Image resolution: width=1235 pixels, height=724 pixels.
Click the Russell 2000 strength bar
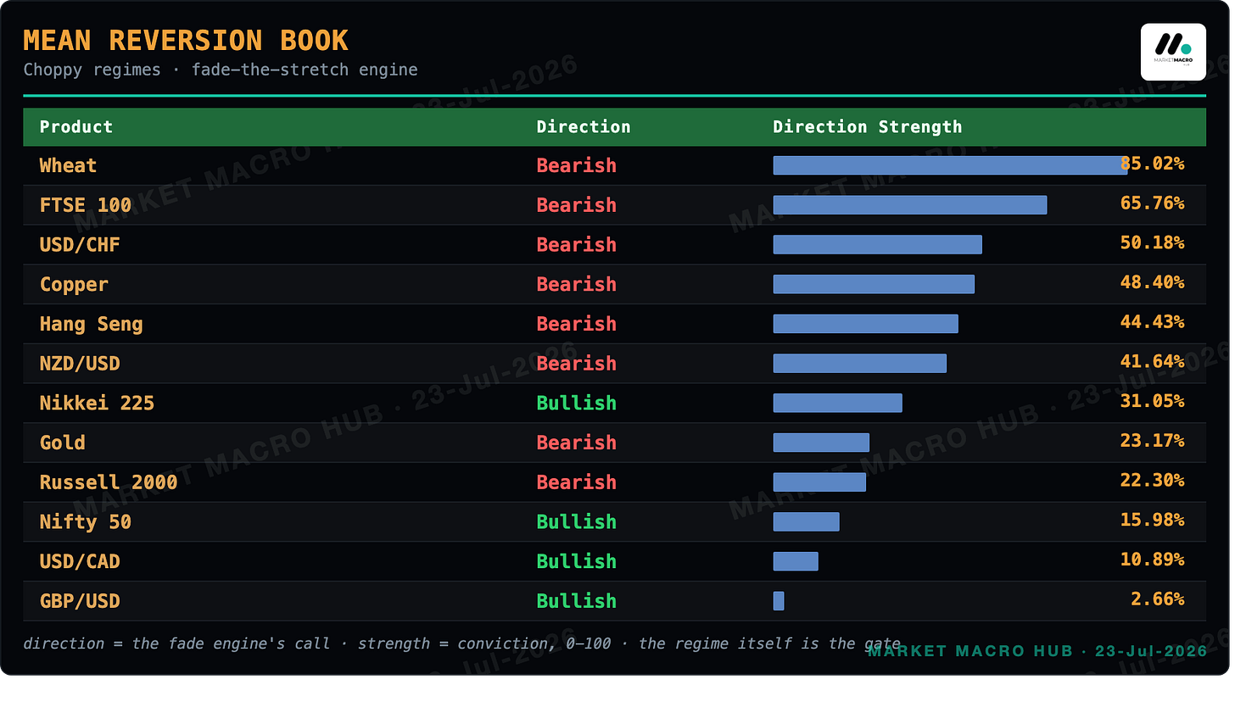point(819,482)
